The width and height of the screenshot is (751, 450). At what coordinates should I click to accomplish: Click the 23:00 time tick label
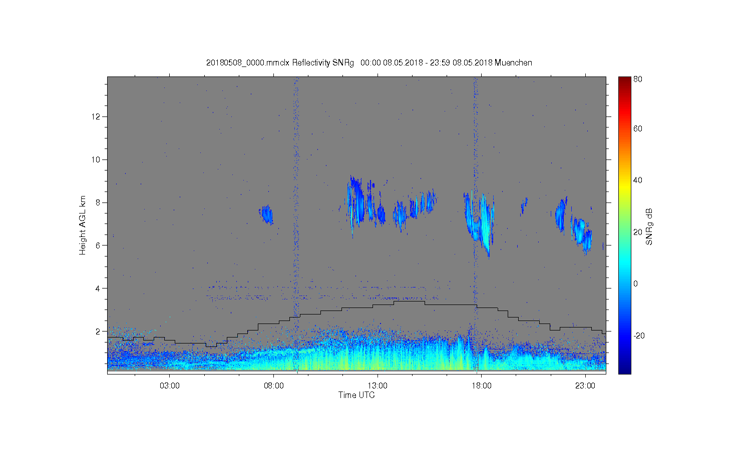coord(585,386)
